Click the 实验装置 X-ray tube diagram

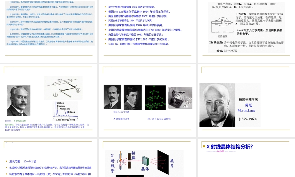[x=223, y=27]
